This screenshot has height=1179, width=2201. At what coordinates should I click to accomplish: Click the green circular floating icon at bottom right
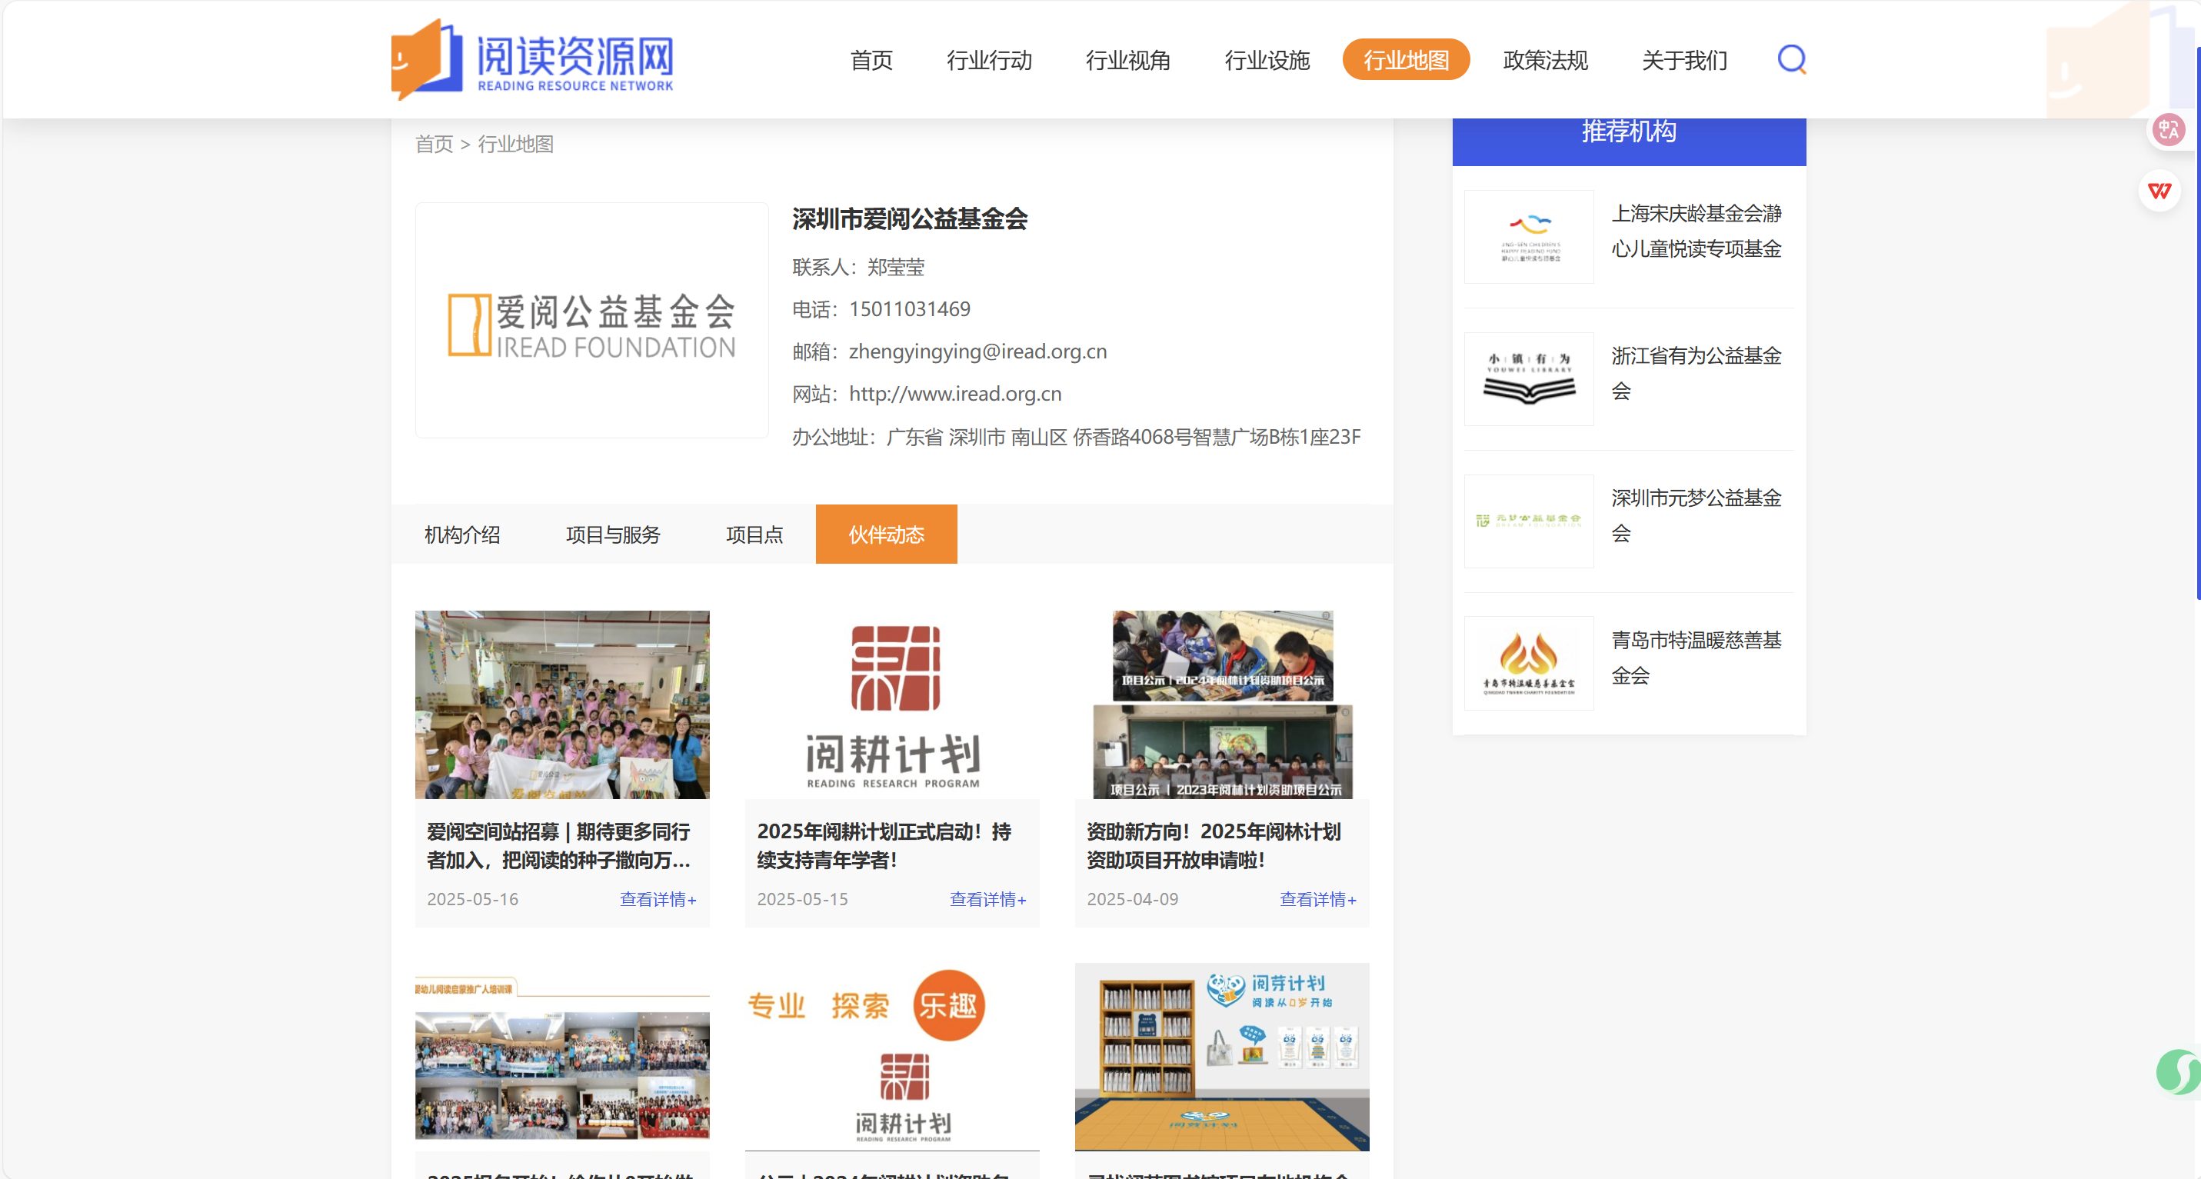click(x=2178, y=1071)
